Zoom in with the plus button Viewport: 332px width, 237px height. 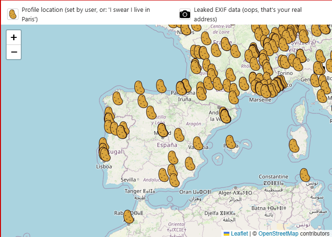(x=14, y=37)
